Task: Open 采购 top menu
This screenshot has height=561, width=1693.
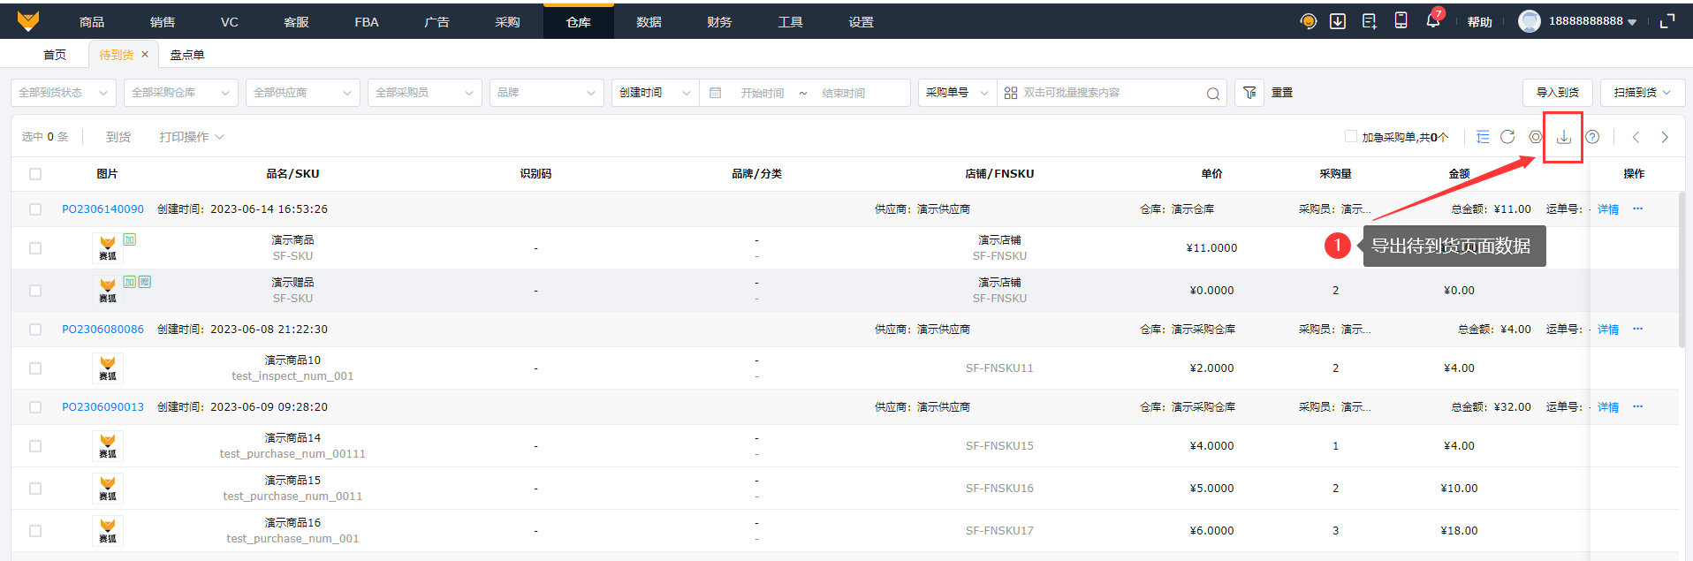Action: [507, 22]
